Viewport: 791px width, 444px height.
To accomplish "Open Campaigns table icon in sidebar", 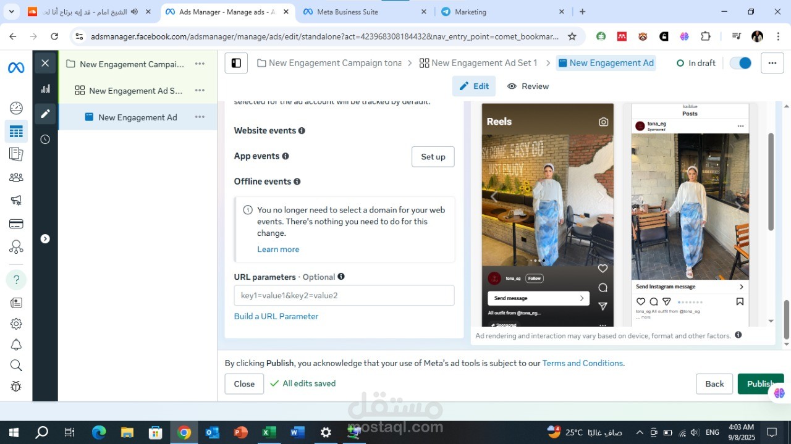I will click(16, 132).
